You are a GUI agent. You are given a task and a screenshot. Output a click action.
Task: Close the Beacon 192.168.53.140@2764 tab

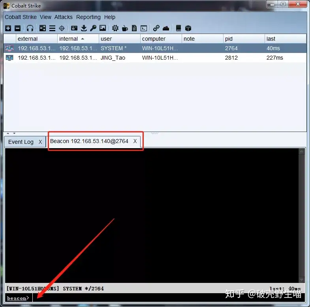coord(135,141)
